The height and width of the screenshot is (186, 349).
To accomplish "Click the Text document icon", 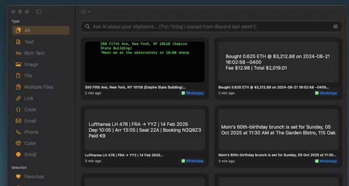I will (18, 42).
